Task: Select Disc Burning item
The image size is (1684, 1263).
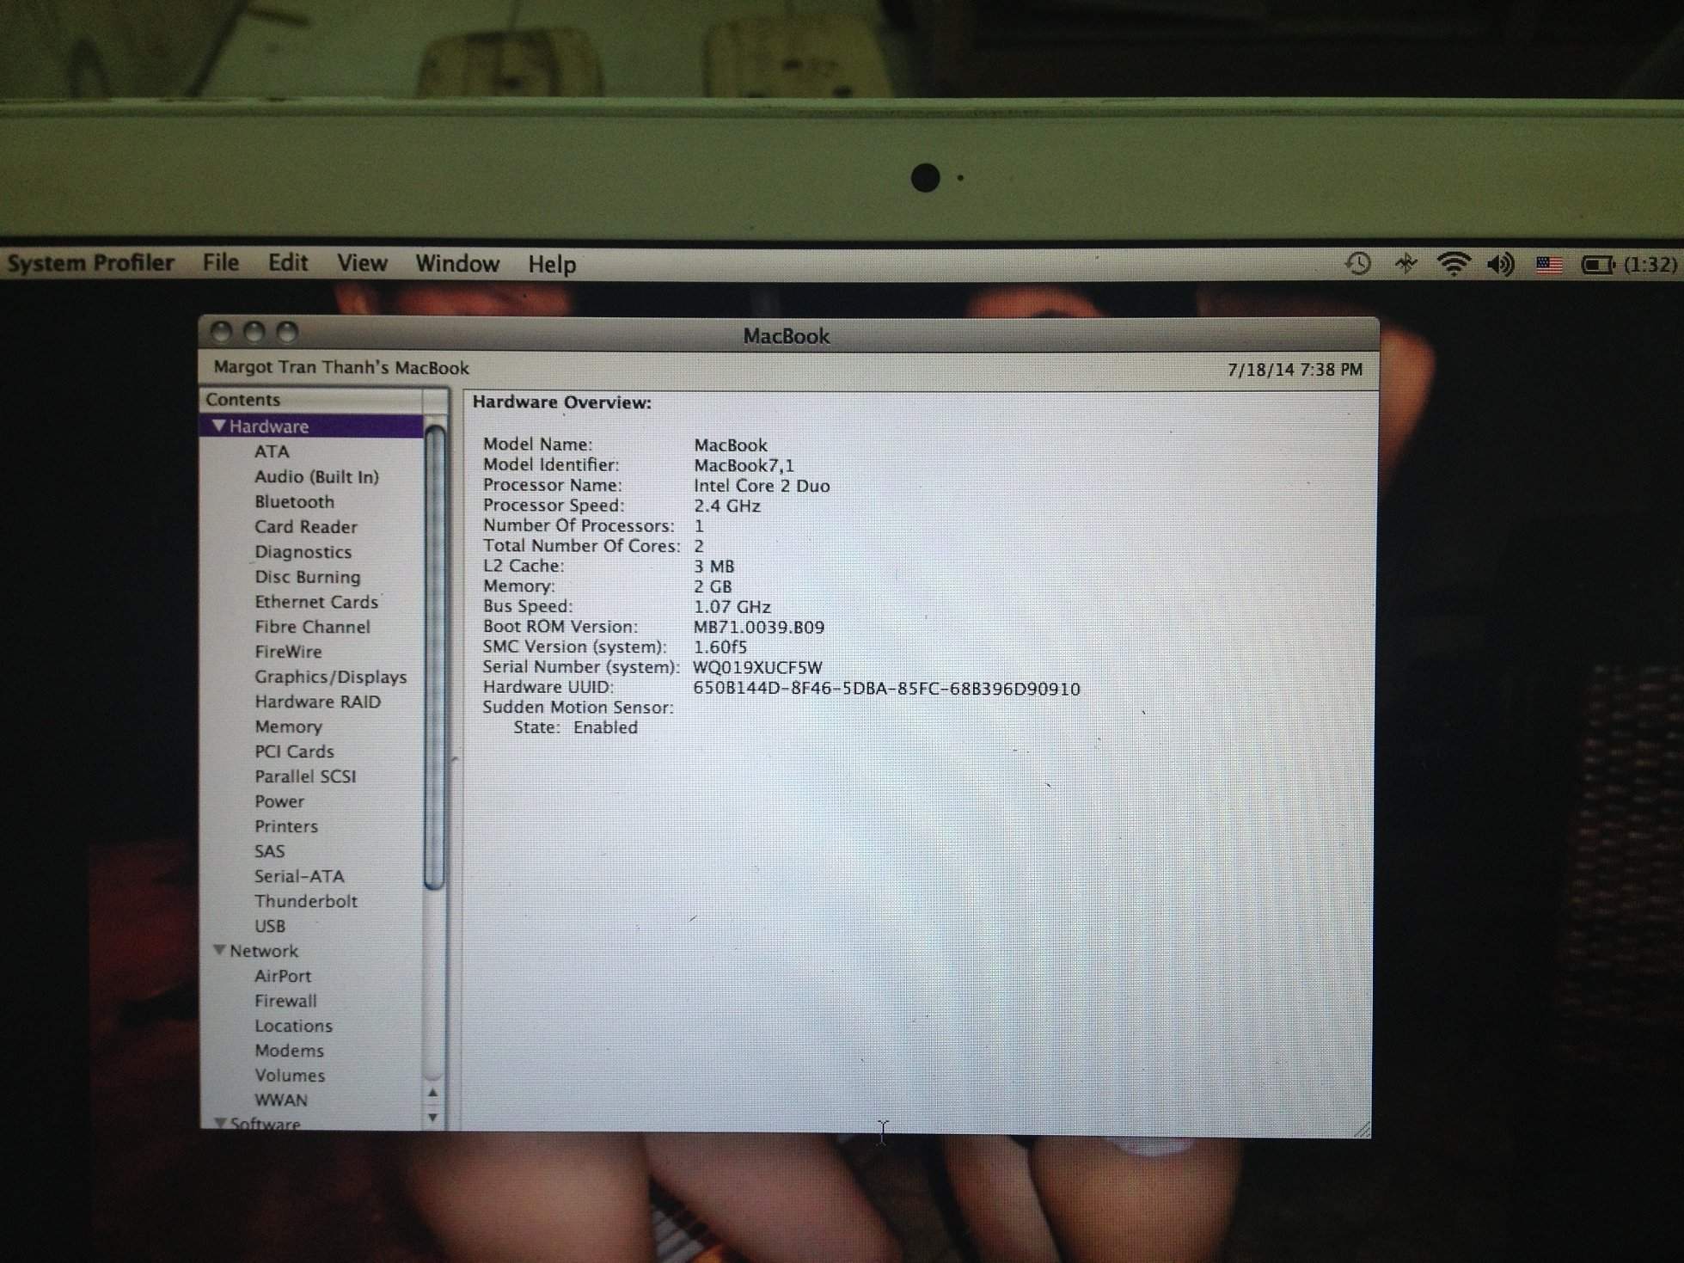Action: pyautogui.click(x=307, y=577)
